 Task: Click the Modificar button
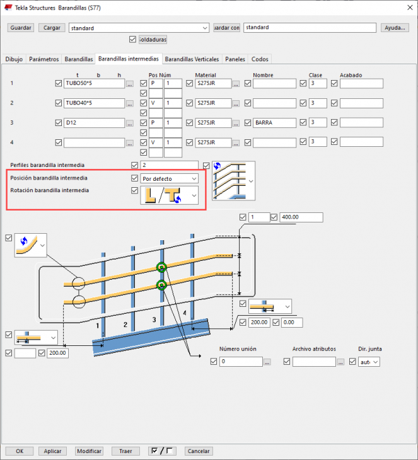(90, 451)
